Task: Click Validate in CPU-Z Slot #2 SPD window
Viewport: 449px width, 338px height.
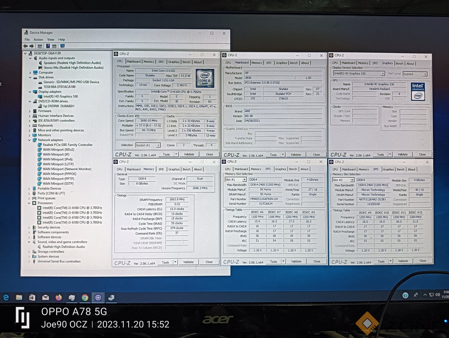Action: point(403,261)
